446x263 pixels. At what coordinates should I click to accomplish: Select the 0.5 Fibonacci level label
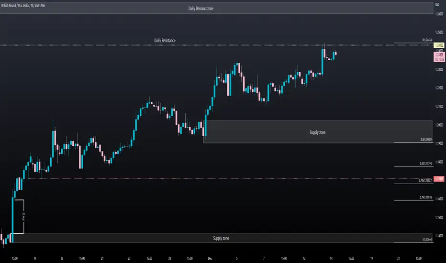point(426,140)
